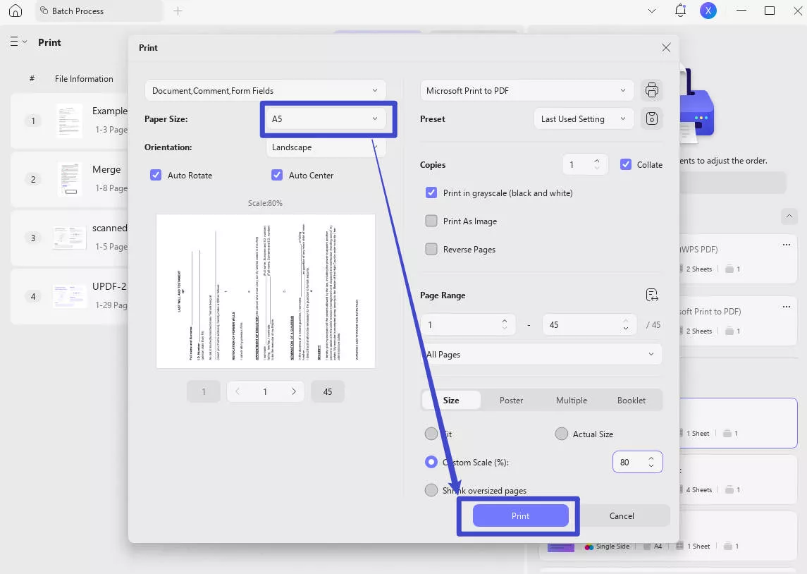The image size is (807, 574).
Task: Go to previous preview page arrow
Action: [x=238, y=391]
